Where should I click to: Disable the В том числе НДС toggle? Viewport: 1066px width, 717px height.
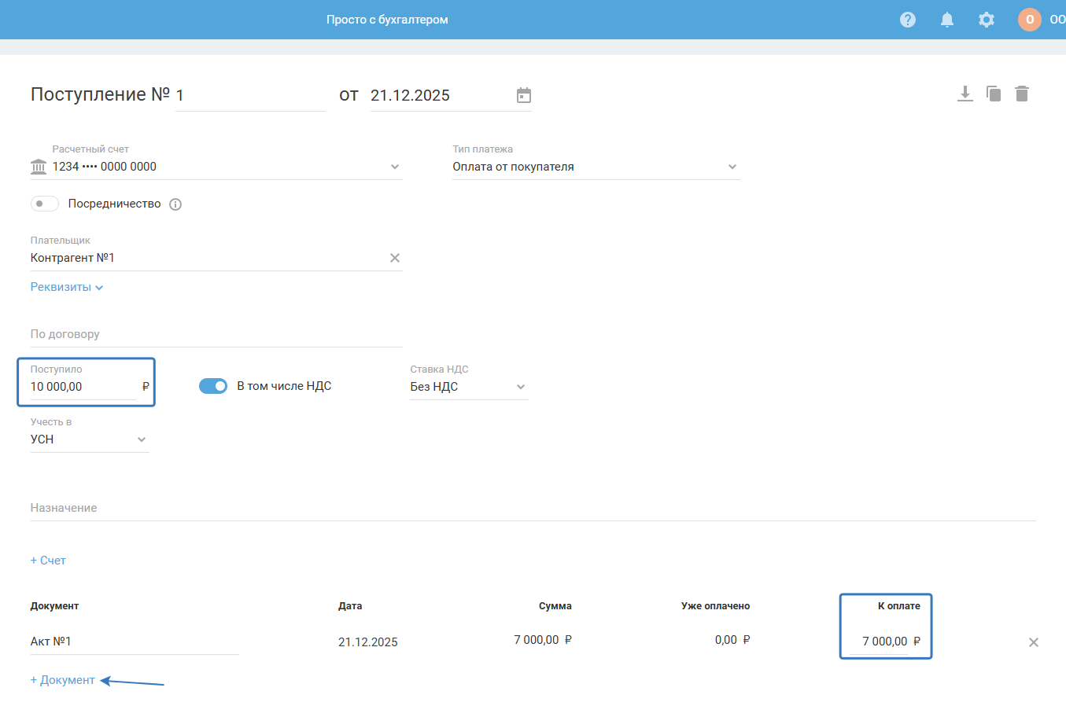tap(213, 386)
